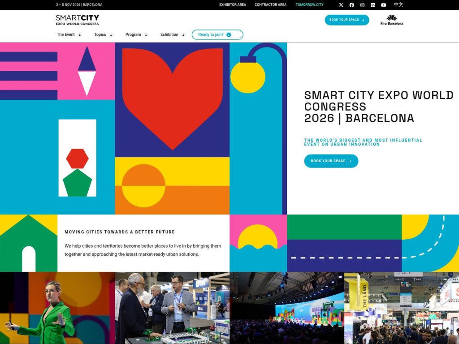Click the arrow icon inside hero Book Your Space
The height and width of the screenshot is (344, 459).
(x=350, y=161)
